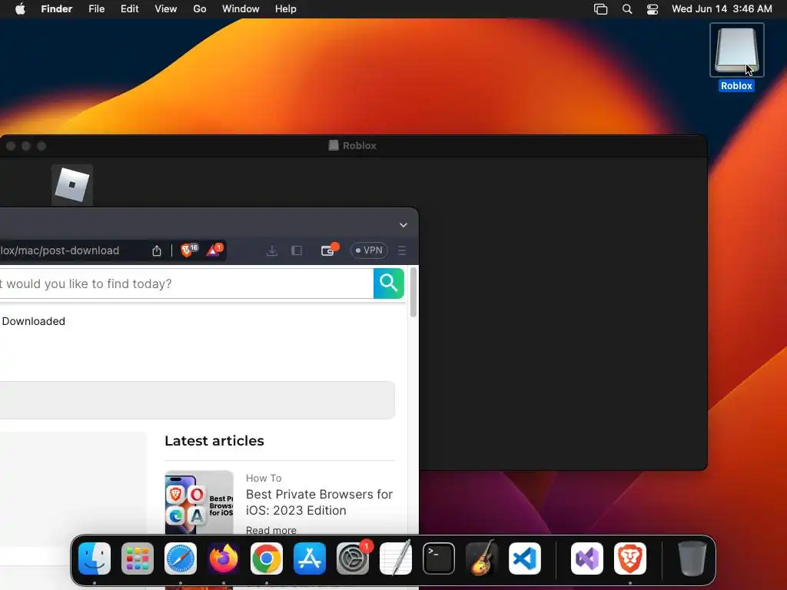Click the browser address bar URL
The image size is (787, 590).
click(x=60, y=250)
